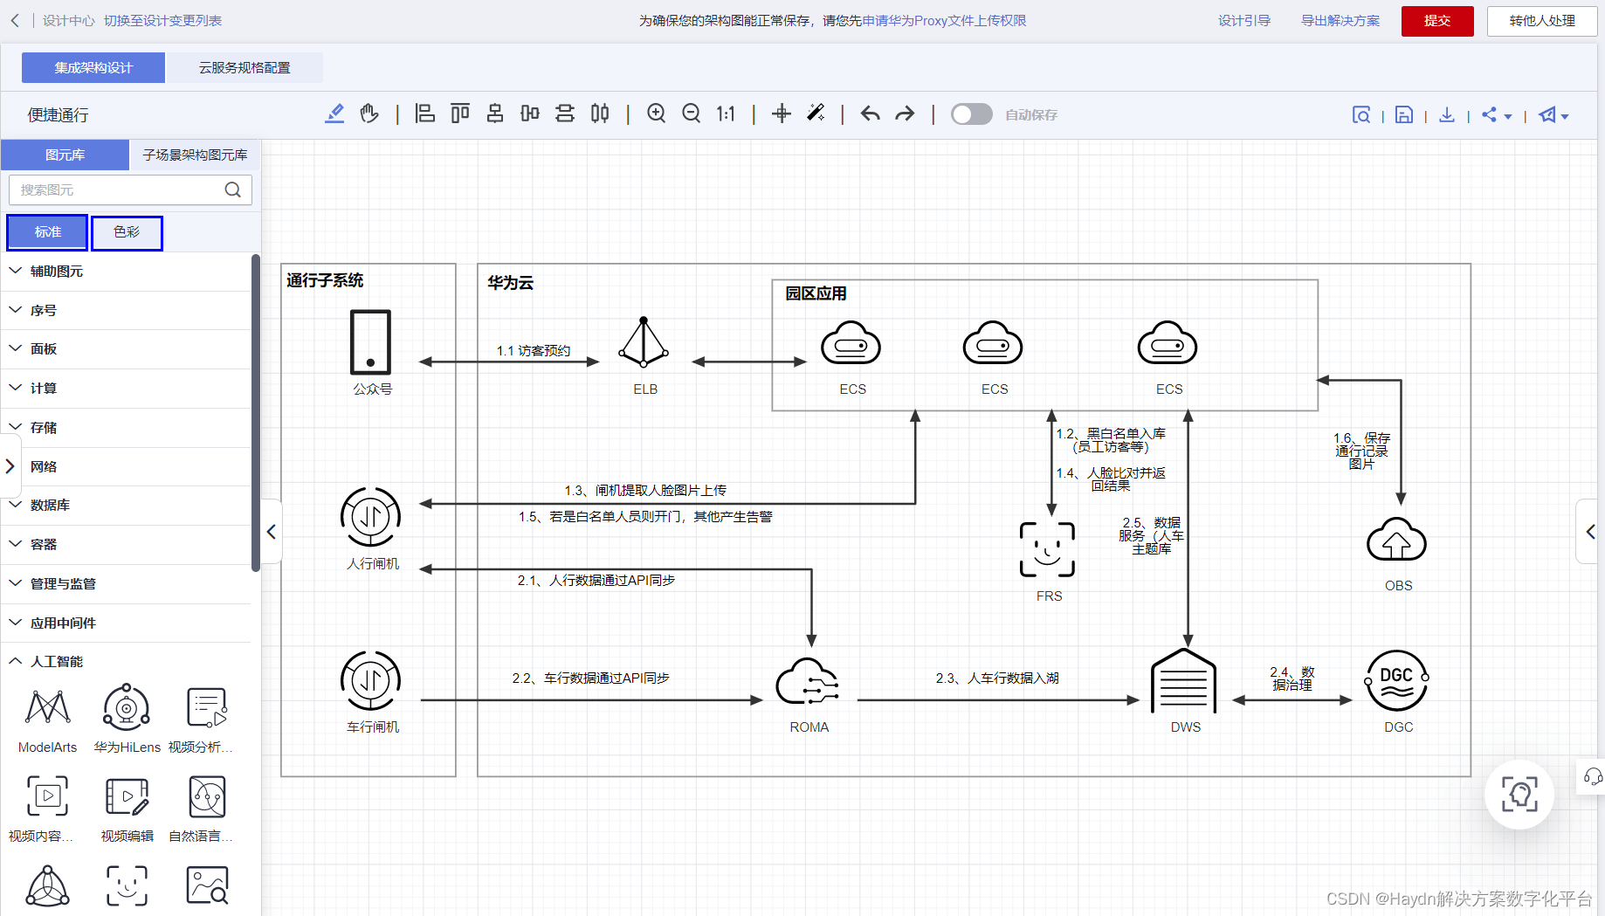
Task: Expand the 面板 category
Action: (x=127, y=349)
